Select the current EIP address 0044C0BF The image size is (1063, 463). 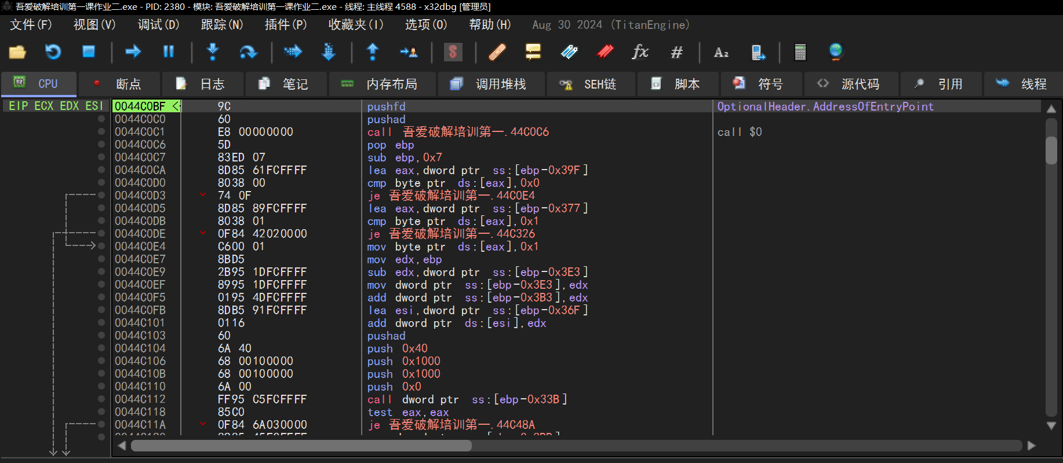tap(140, 106)
